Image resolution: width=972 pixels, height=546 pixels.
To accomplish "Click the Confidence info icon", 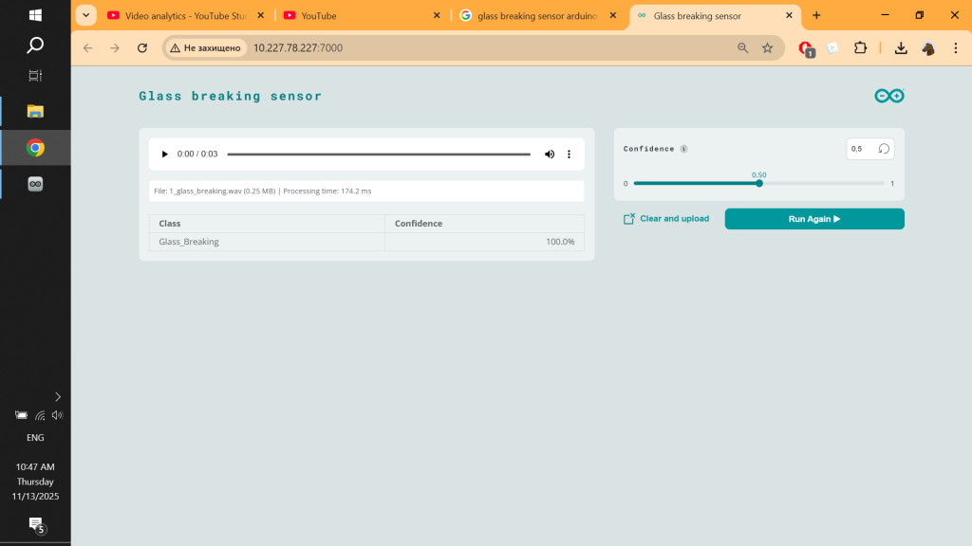I will click(684, 149).
